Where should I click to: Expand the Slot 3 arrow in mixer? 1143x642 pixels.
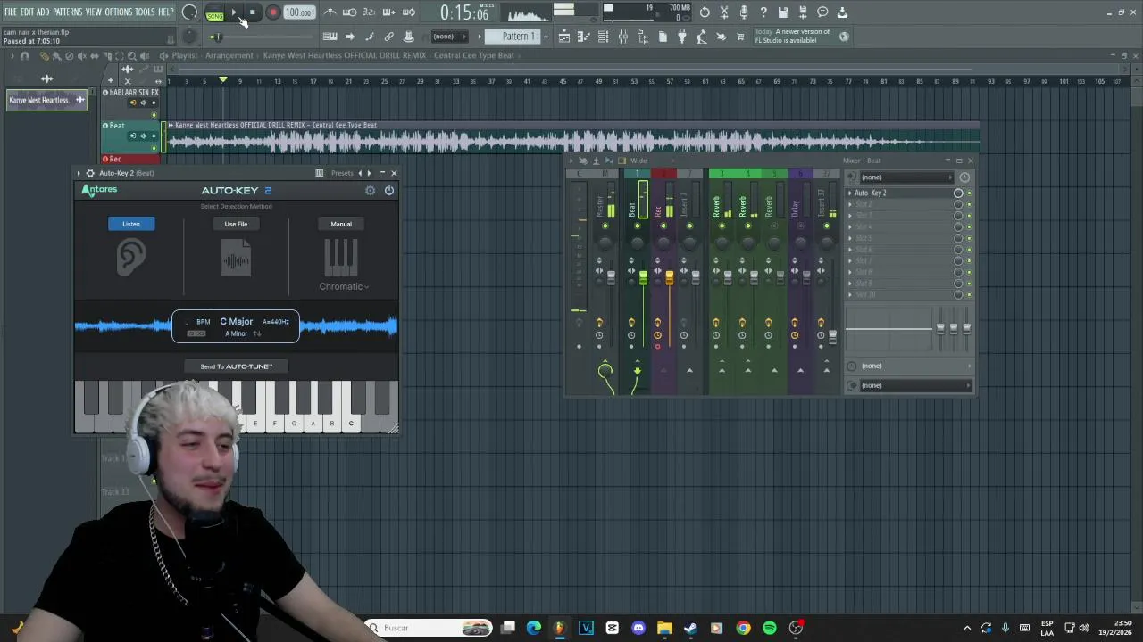850,216
